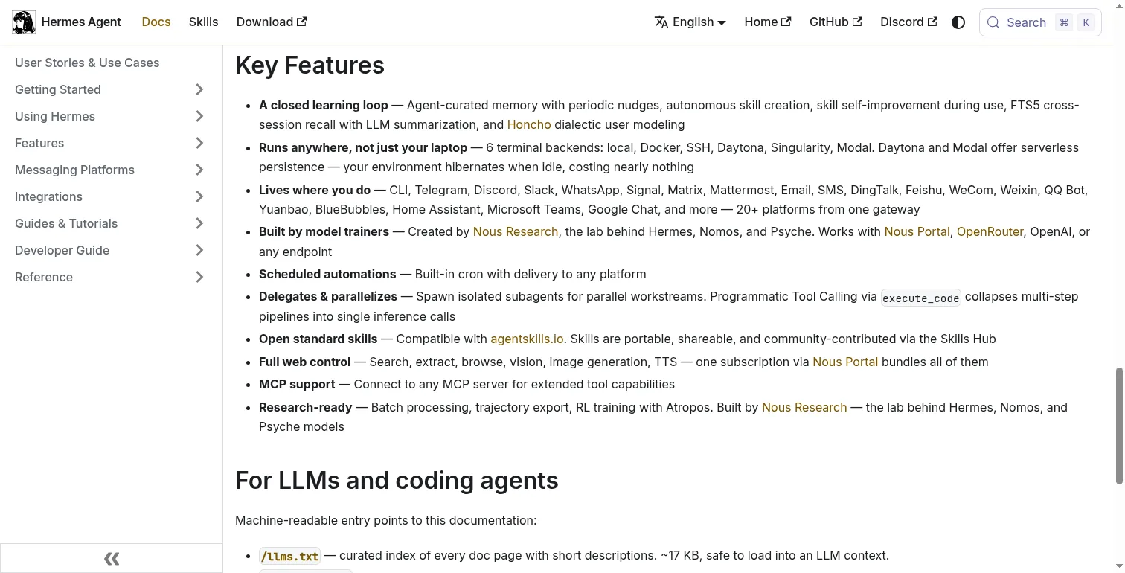Focus the Search input field
The width and height of the screenshot is (1125, 573).
(1040, 22)
